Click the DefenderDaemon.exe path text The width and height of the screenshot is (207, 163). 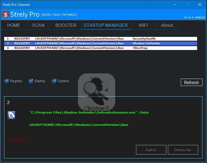pyautogui.click(x=89, y=112)
